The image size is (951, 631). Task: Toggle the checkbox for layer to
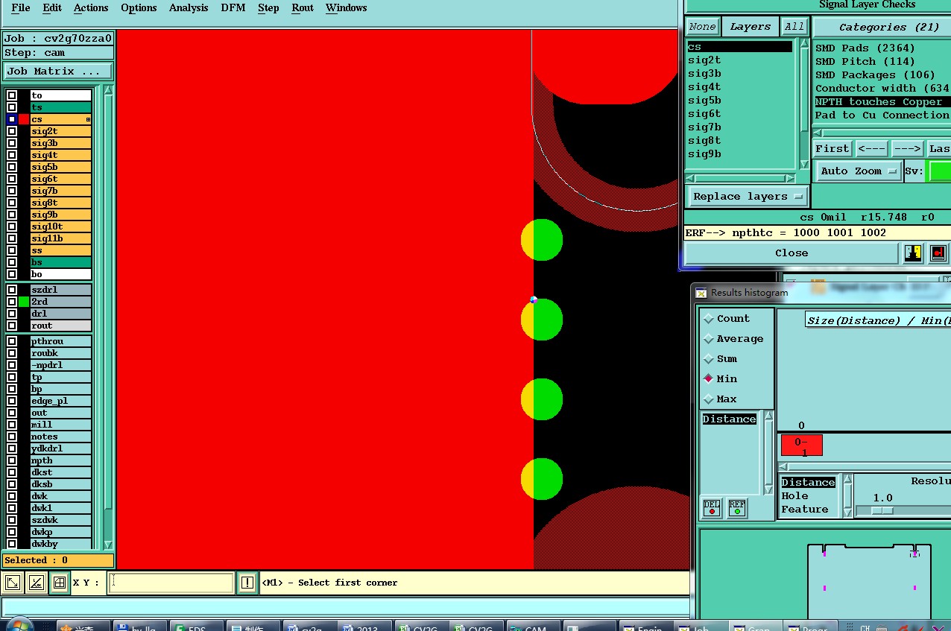point(12,95)
